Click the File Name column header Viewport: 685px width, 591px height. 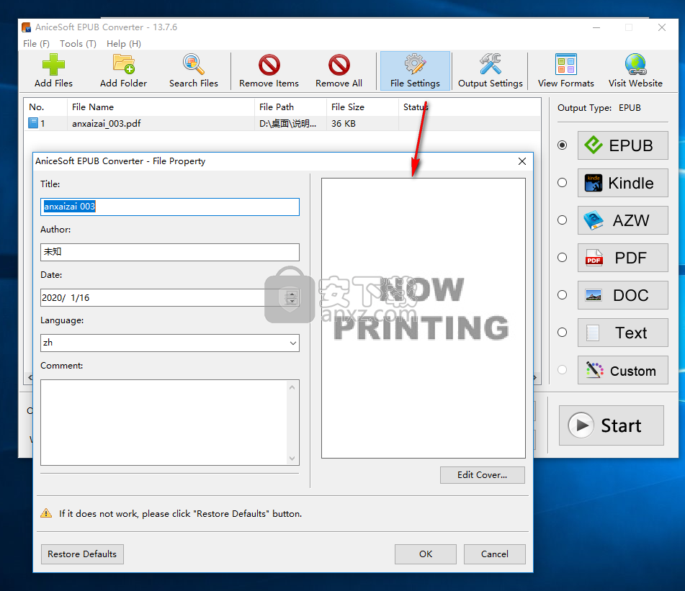pos(161,107)
